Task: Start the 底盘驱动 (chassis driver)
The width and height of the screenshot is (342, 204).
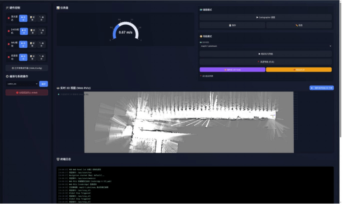Action: [23, 57]
